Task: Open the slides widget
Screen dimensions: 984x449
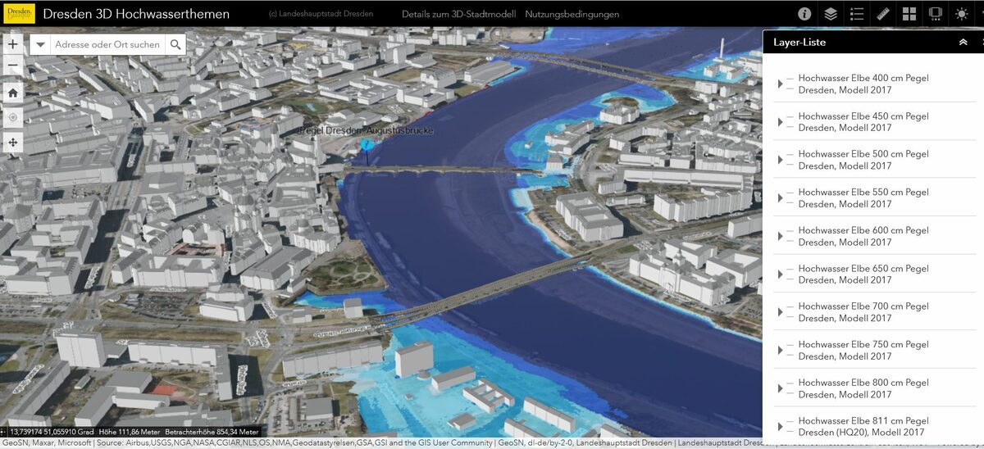Action: [x=935, y=14]
